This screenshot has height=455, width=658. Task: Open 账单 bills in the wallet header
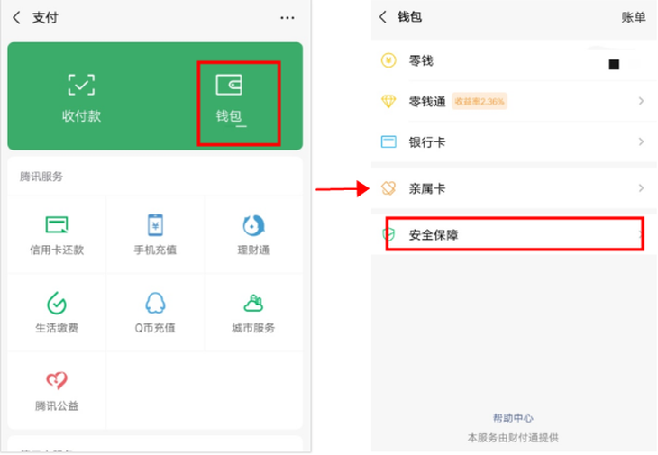point(634,17)
